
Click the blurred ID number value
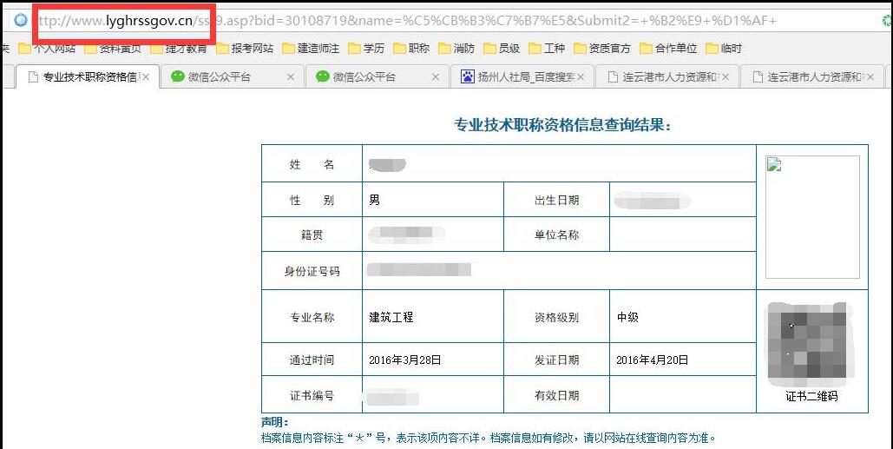pyautogui.click(x=418, y=269)
